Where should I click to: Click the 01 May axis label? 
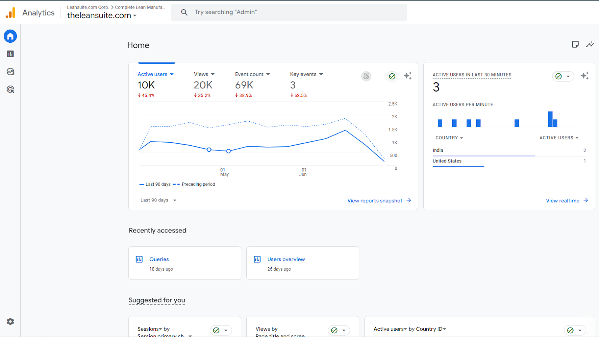pos(224,172)
